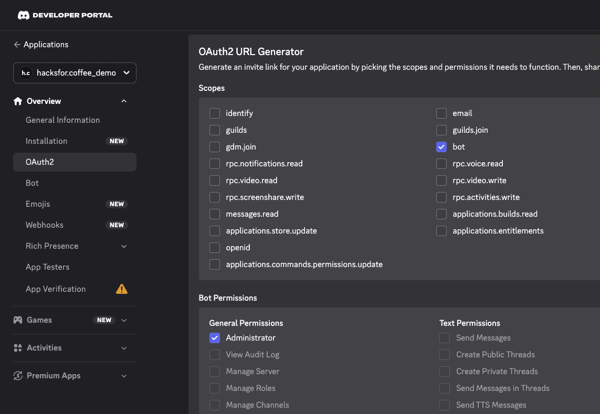Check the rpc.video.read scope
This screenshot has width=600, height=414.
point(215,181)
